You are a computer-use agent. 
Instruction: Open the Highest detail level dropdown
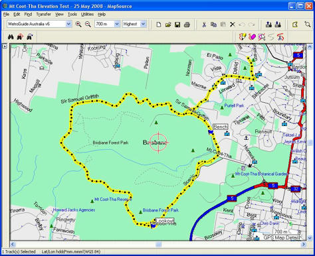coord(144,24)
